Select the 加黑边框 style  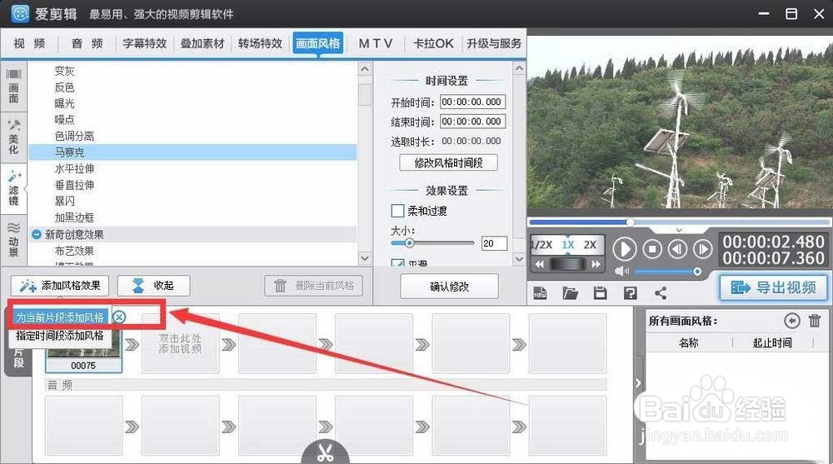tap(74, 217)
